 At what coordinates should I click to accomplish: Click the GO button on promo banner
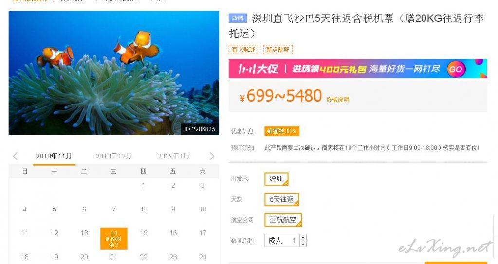pos(456,69)
